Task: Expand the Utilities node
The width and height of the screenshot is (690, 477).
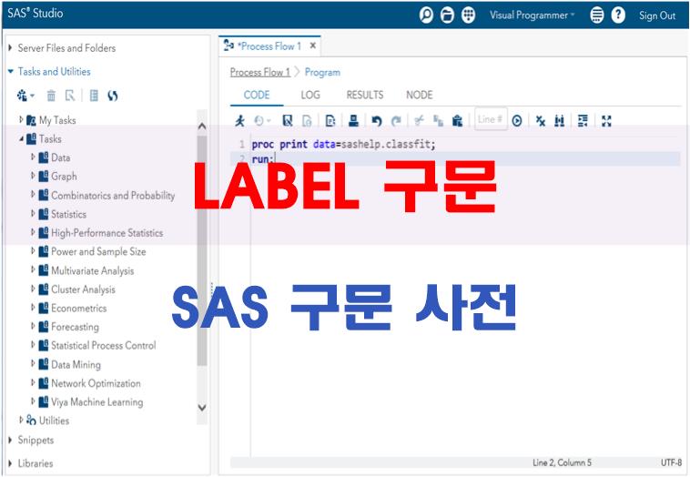Action: [x=21, y=421]
